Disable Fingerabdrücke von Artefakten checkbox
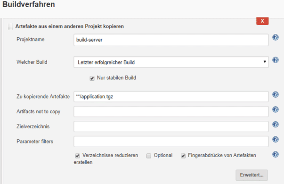284x184 pixels. (x=183, y=156)
